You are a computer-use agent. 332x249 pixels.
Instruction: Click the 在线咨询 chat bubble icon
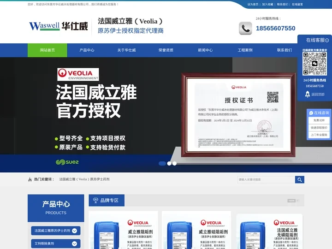point(311,113)
